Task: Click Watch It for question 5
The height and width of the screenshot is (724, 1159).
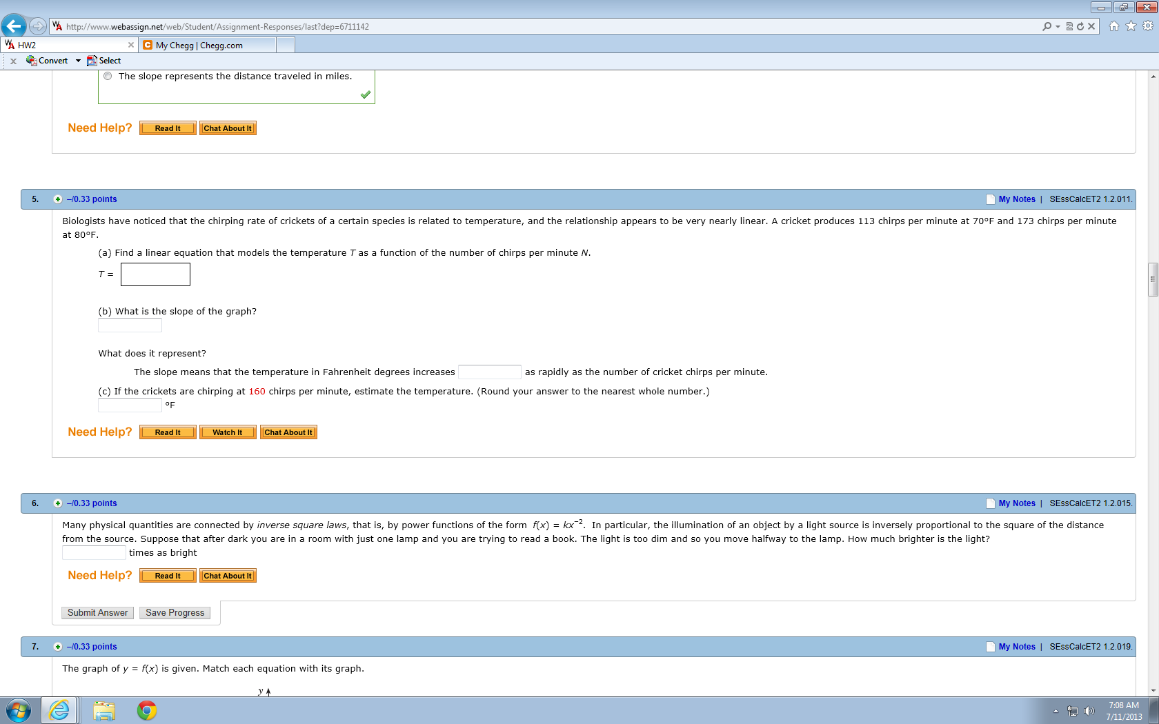Action: pyautogui.click(x=228, y=432)
